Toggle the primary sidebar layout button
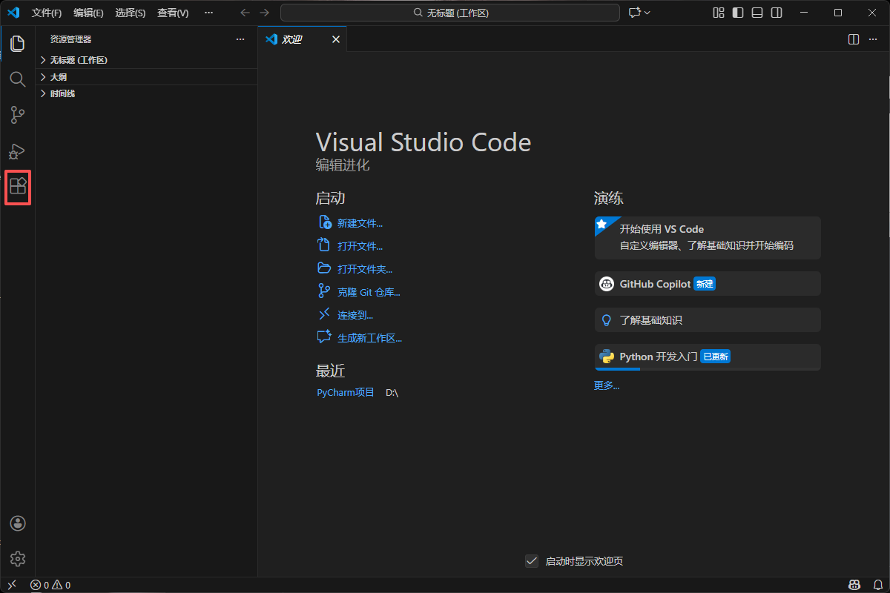Screen dimensions: 890x593 click(x=737, y=13)
